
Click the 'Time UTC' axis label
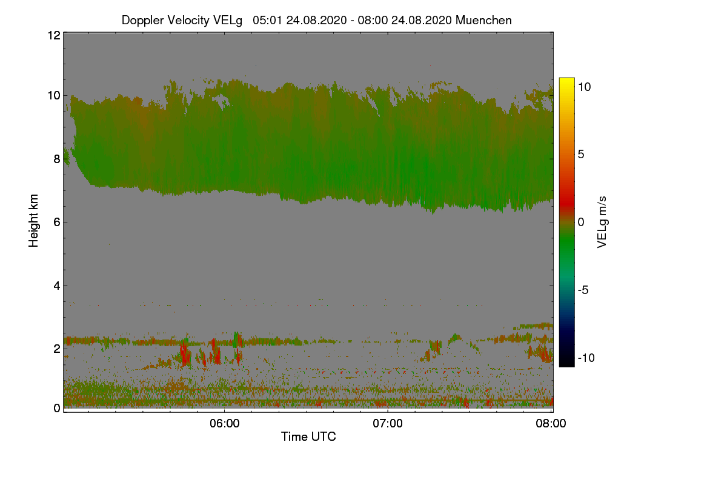308,436
